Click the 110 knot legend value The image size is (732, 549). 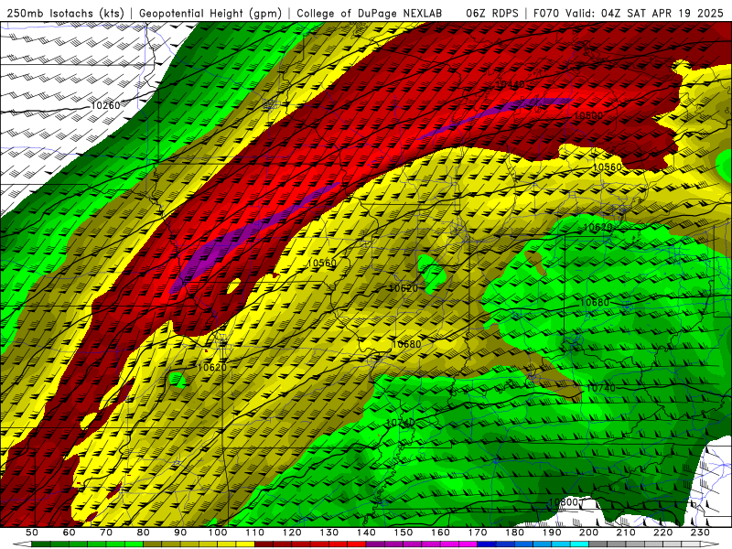pyautogui.click(x=255, y=533)
